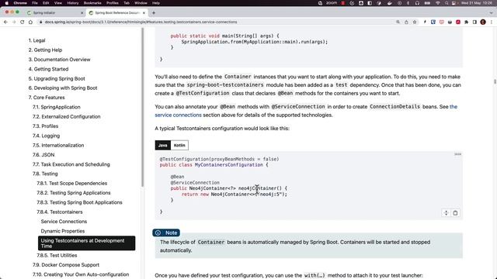This screenshot has width=497, height=279.
Task: Open the Wi-Fi status menu
Action: point(438,3)
